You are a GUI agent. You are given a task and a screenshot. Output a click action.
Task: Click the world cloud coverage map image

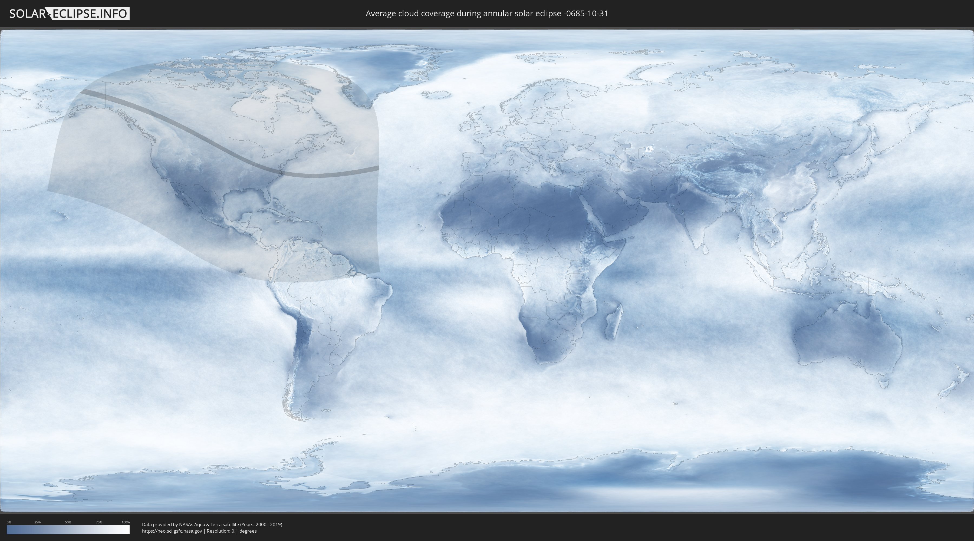pyautogui.click(x=487, y=271)
